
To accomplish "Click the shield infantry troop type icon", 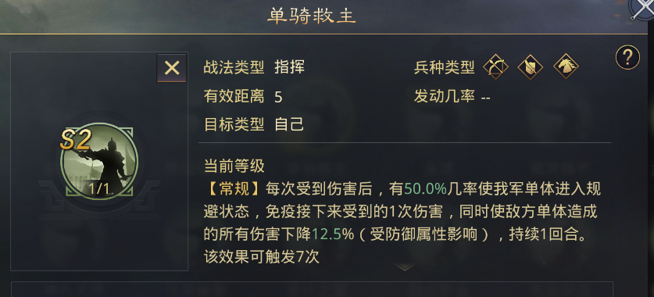I will click(531, 66).
